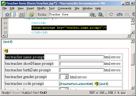Click selected bm:teacher.name.prompt cell
The height and width of the screenshot is (96, 136).
(x=25, y=57)
